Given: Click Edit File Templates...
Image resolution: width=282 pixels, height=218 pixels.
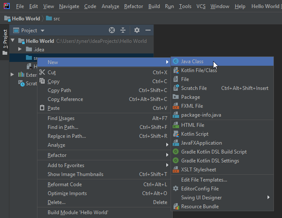Looking at the screenshot, I should click(x=204, y=180).
